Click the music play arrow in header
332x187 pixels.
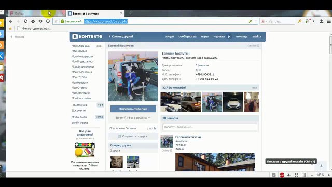tap(229, 37)
